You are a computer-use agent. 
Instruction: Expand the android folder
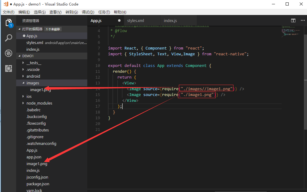(x=23, y=76)
